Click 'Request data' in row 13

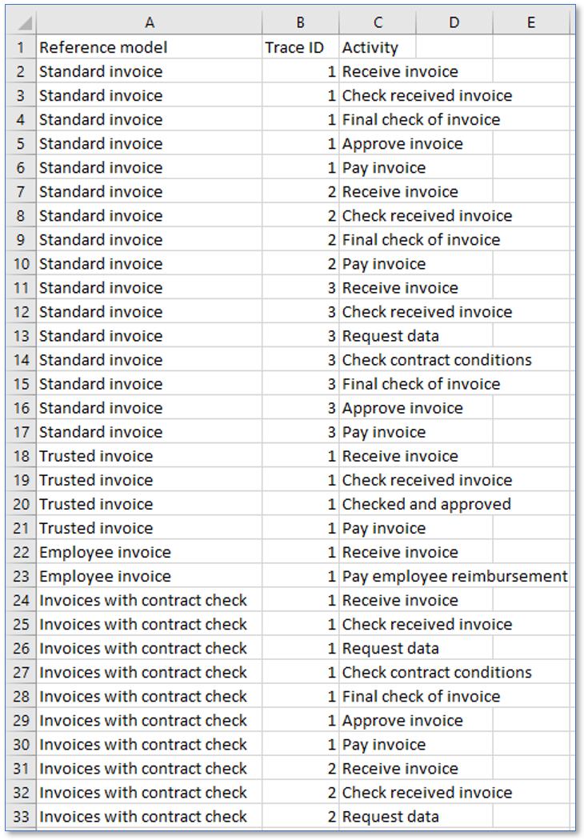390,336
